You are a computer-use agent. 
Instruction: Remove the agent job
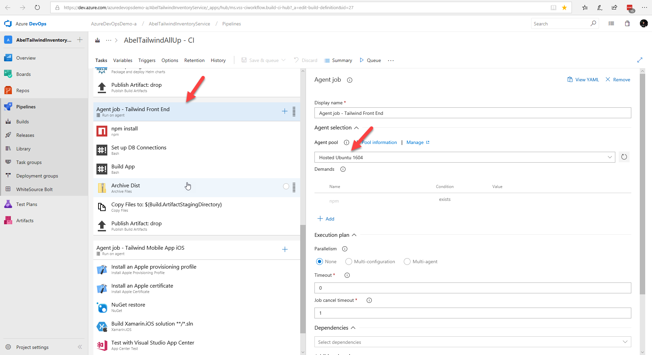(618, 80)
